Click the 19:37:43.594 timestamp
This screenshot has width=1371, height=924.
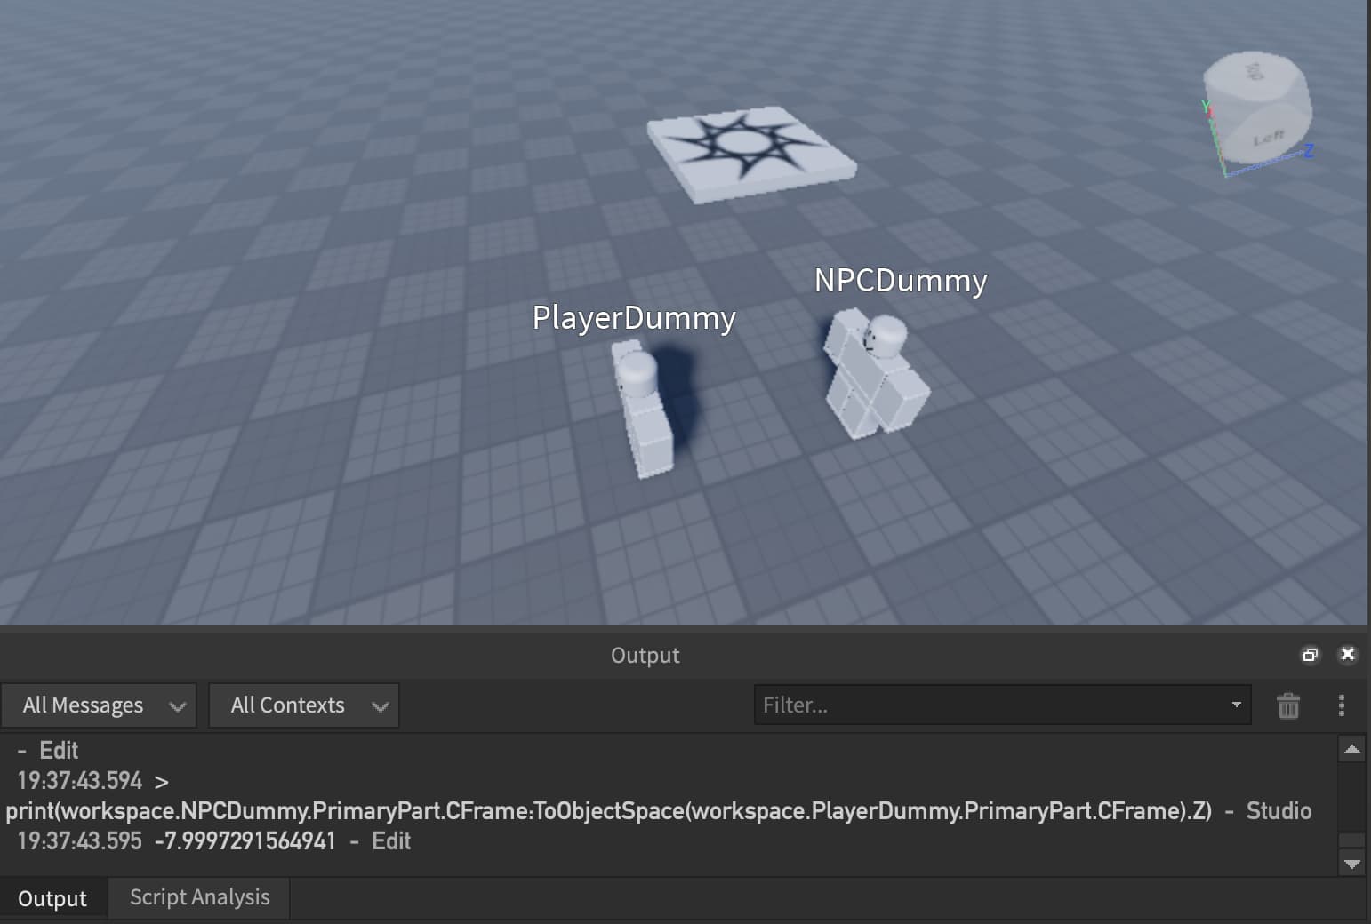[80, 781]
